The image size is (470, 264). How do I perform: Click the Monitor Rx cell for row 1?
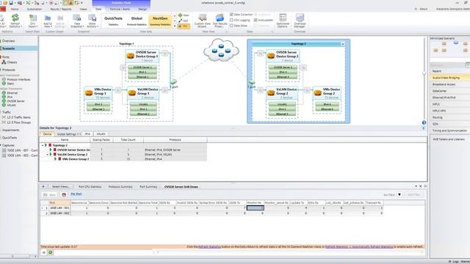click(x=255, y=208)
